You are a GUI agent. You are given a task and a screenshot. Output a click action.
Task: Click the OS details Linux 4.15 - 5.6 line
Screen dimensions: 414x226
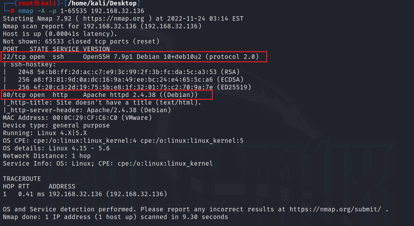coord(56,148)
